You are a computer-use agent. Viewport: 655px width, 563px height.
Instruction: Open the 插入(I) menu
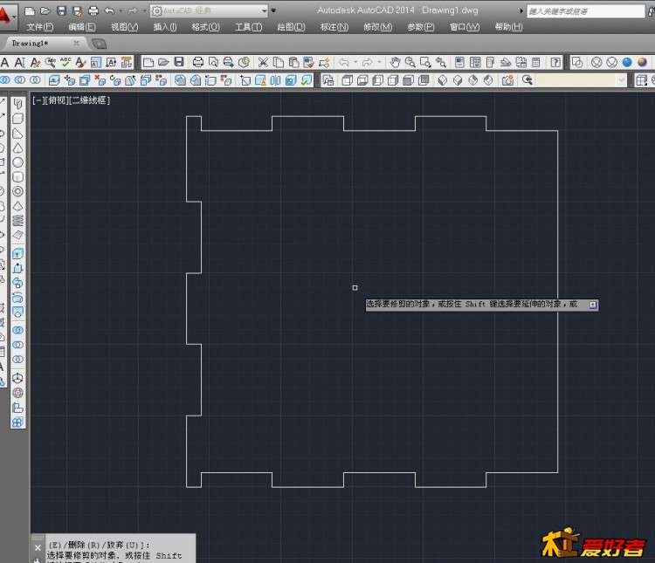pos(164,27)
